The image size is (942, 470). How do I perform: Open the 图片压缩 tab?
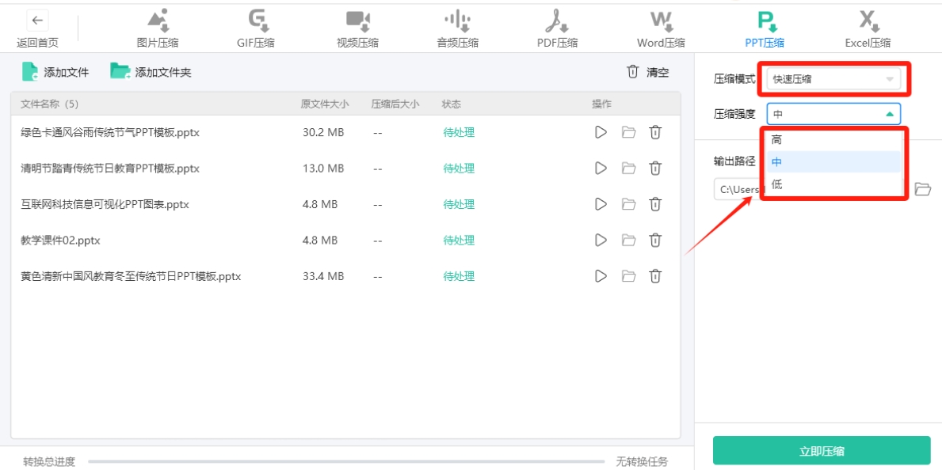point(158,28)
